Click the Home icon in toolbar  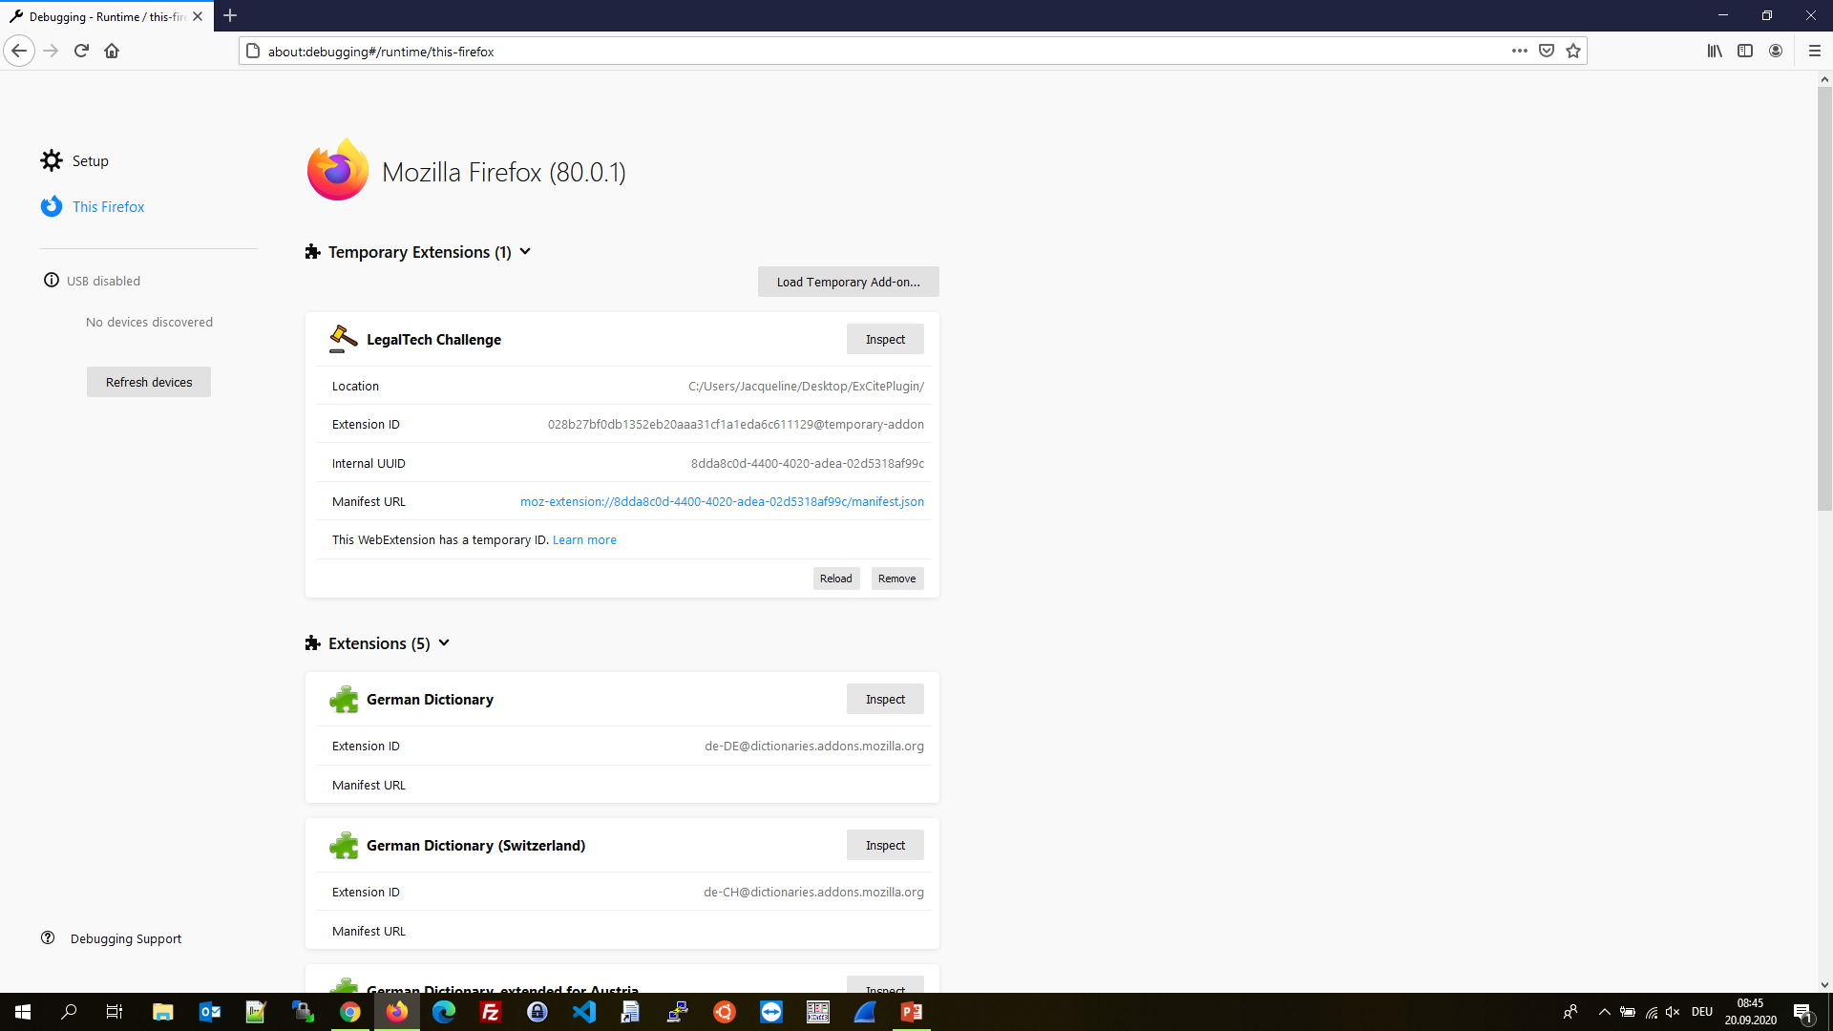(x=112, y=52)
